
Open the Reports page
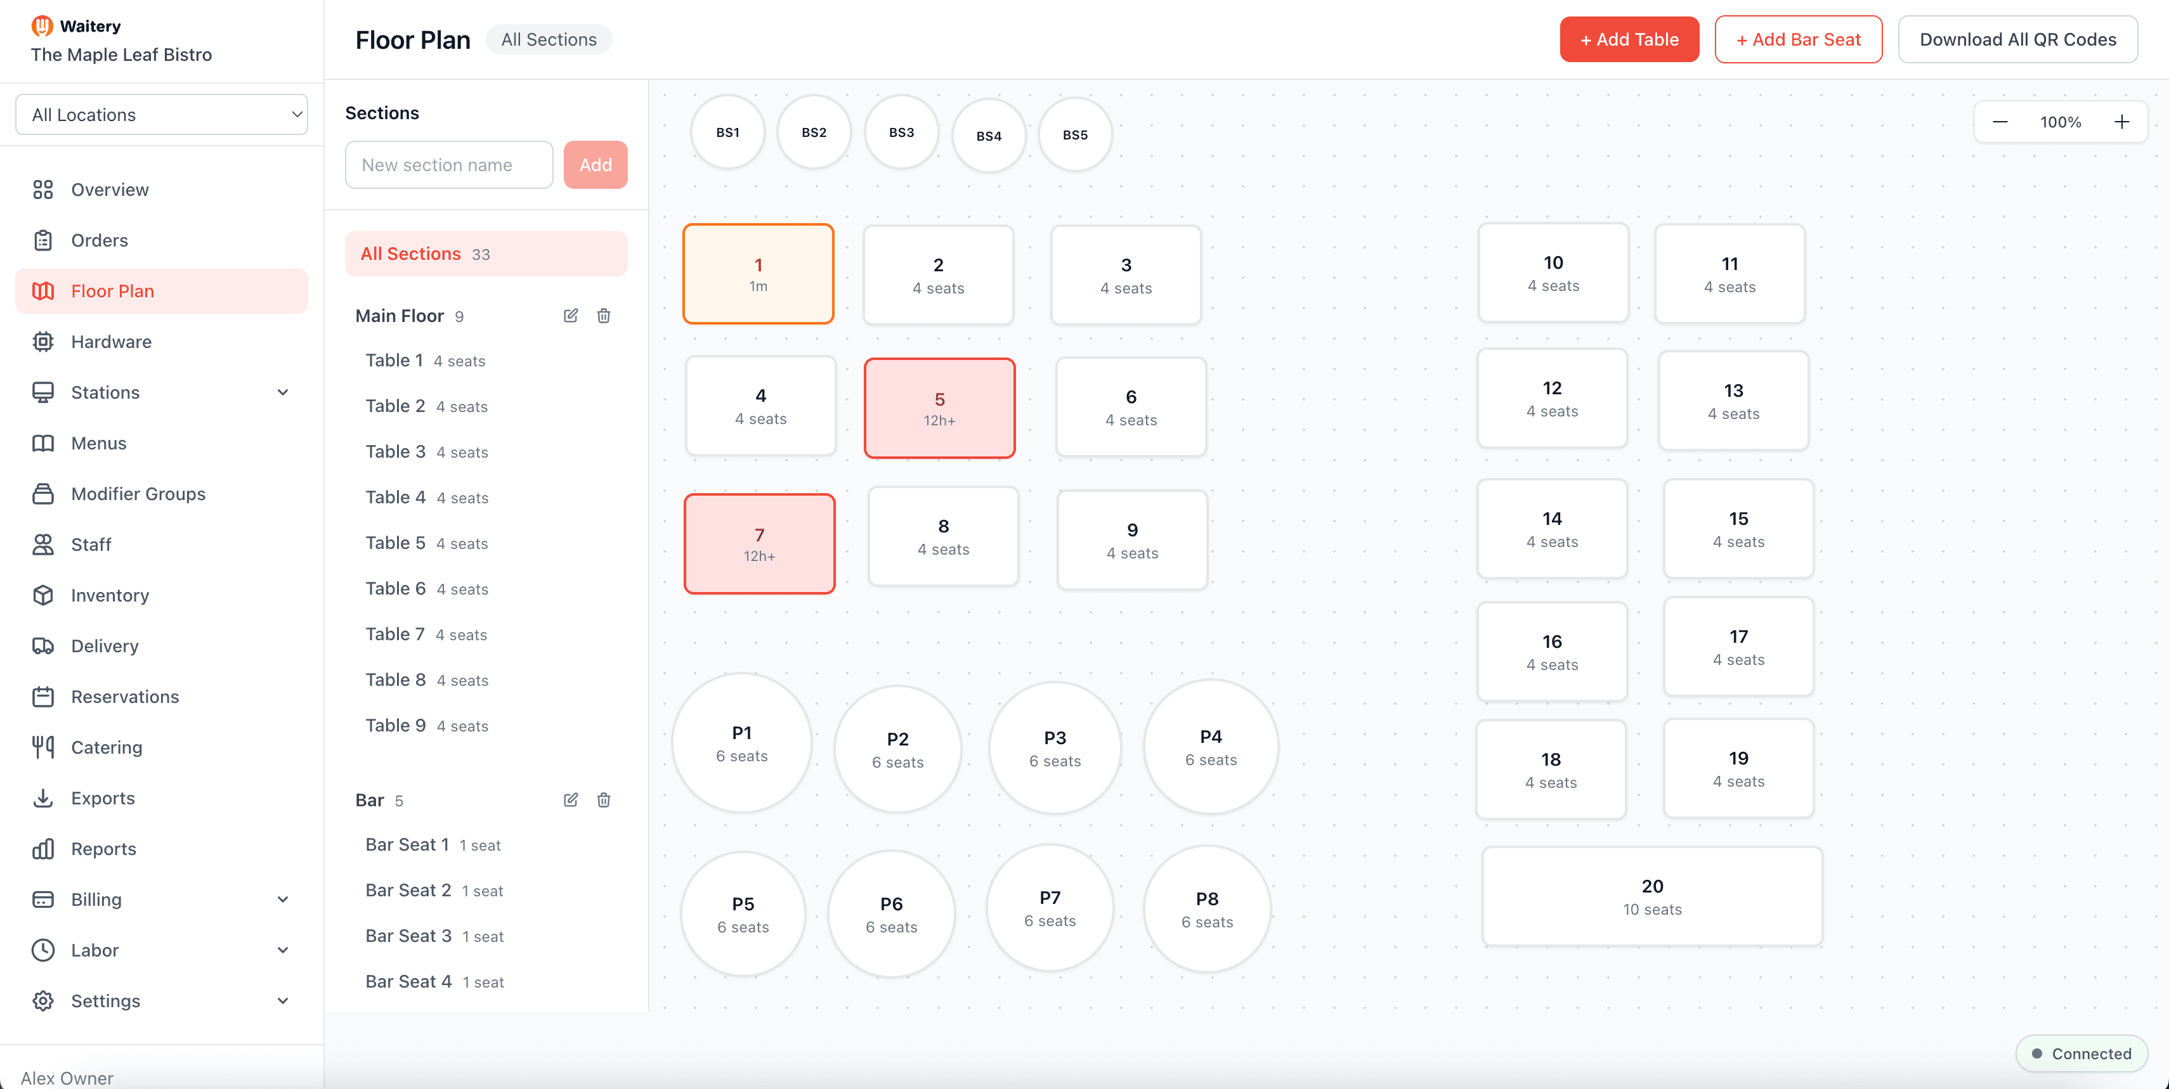click(x=162, y=849)
